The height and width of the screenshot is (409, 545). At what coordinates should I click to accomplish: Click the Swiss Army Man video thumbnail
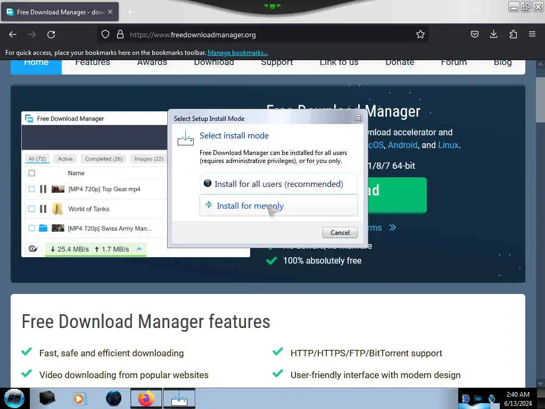[x=57, y=228]
